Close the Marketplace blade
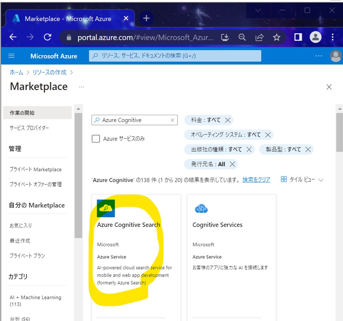The width and height of the screenshot is (343, 321). (x=329, y=87)
